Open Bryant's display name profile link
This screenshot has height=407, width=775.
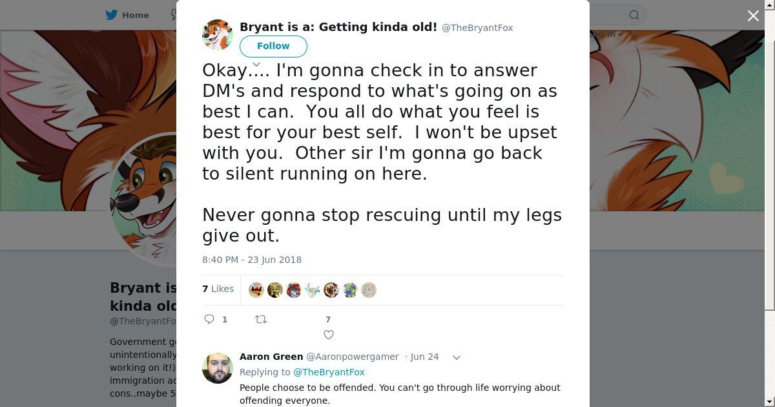tap(338, 27)
